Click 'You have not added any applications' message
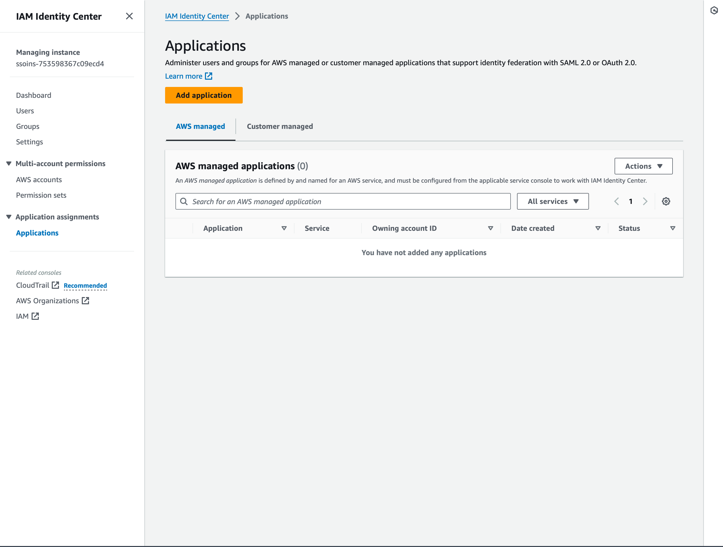The image size is (723, 547). pyautogui.click(x=424, y=253)
